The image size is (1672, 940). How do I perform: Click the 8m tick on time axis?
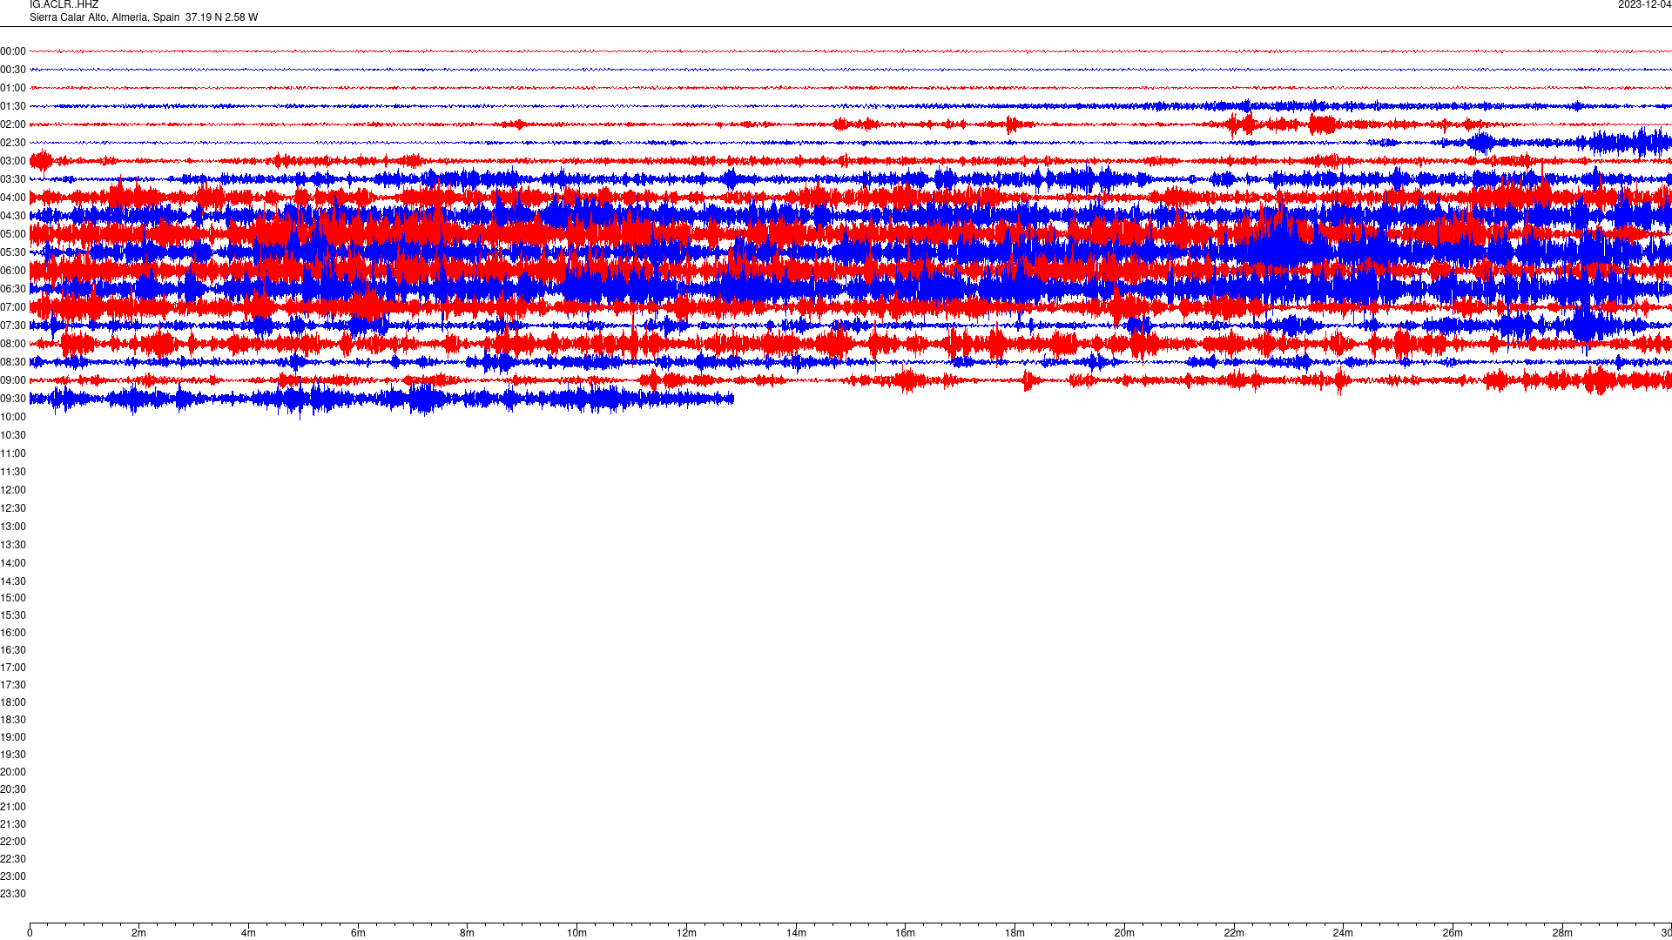[468, 933]
